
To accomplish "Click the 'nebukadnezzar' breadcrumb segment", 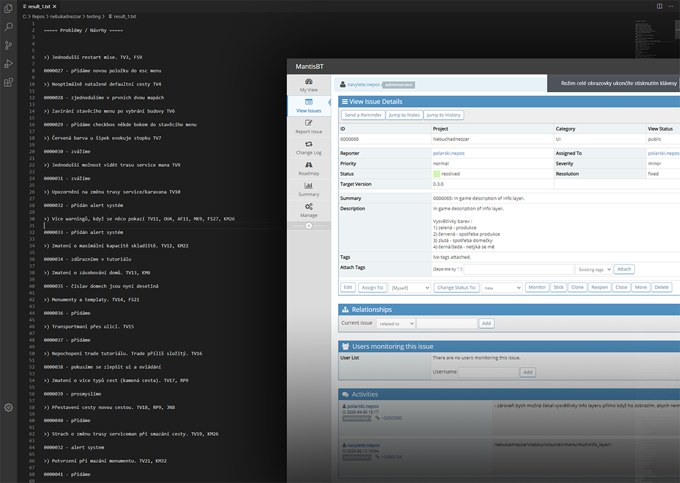I will pyautogui.click(x=65, y=16).
